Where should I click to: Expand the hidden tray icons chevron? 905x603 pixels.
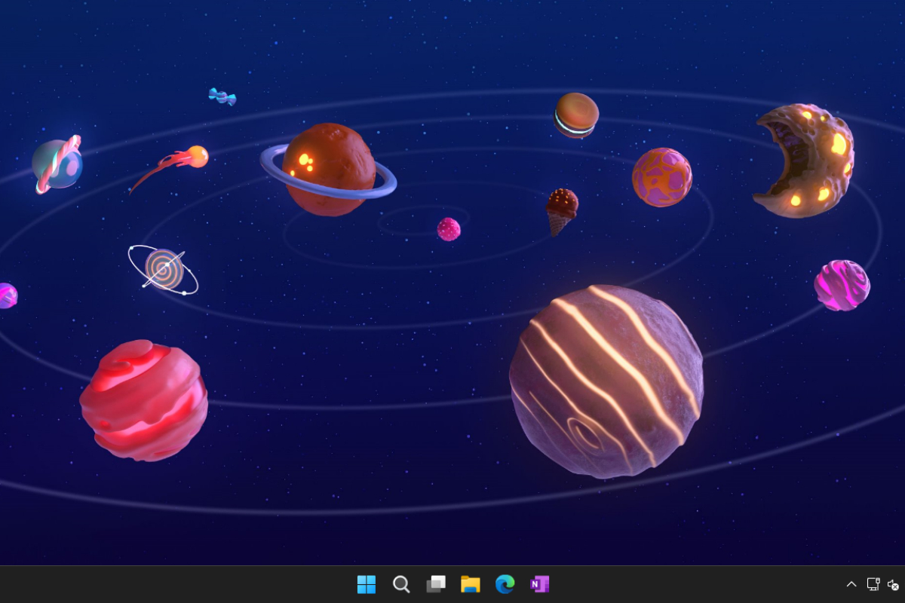pos(851,584)
